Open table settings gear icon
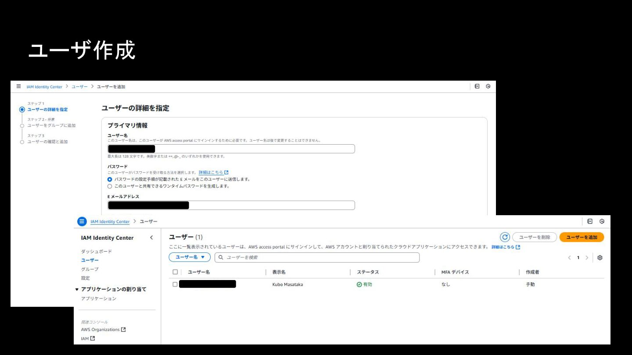The image size is (632, 355). click(600, 258)
